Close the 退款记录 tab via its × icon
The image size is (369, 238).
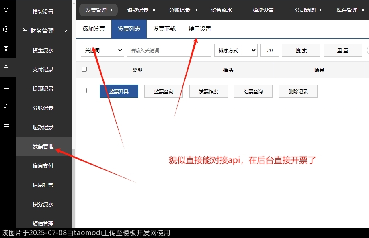tap(154, 10)
